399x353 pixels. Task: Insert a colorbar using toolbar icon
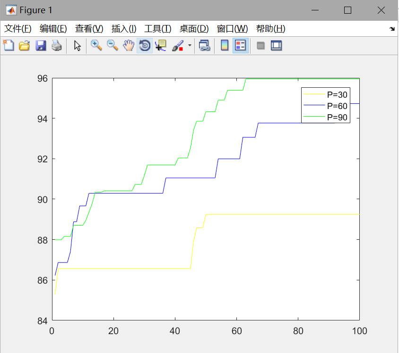[225, 46]
